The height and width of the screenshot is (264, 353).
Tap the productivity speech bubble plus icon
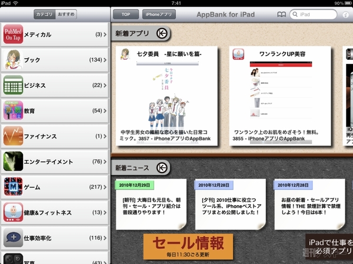tap(13, 237)
